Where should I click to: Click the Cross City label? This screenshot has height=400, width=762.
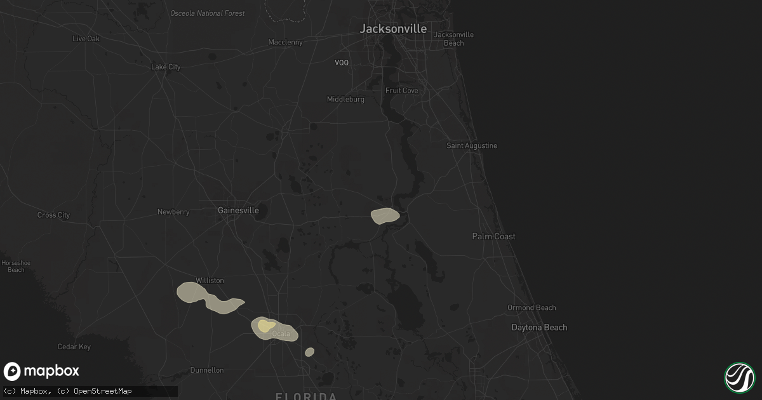pos(53,215)
